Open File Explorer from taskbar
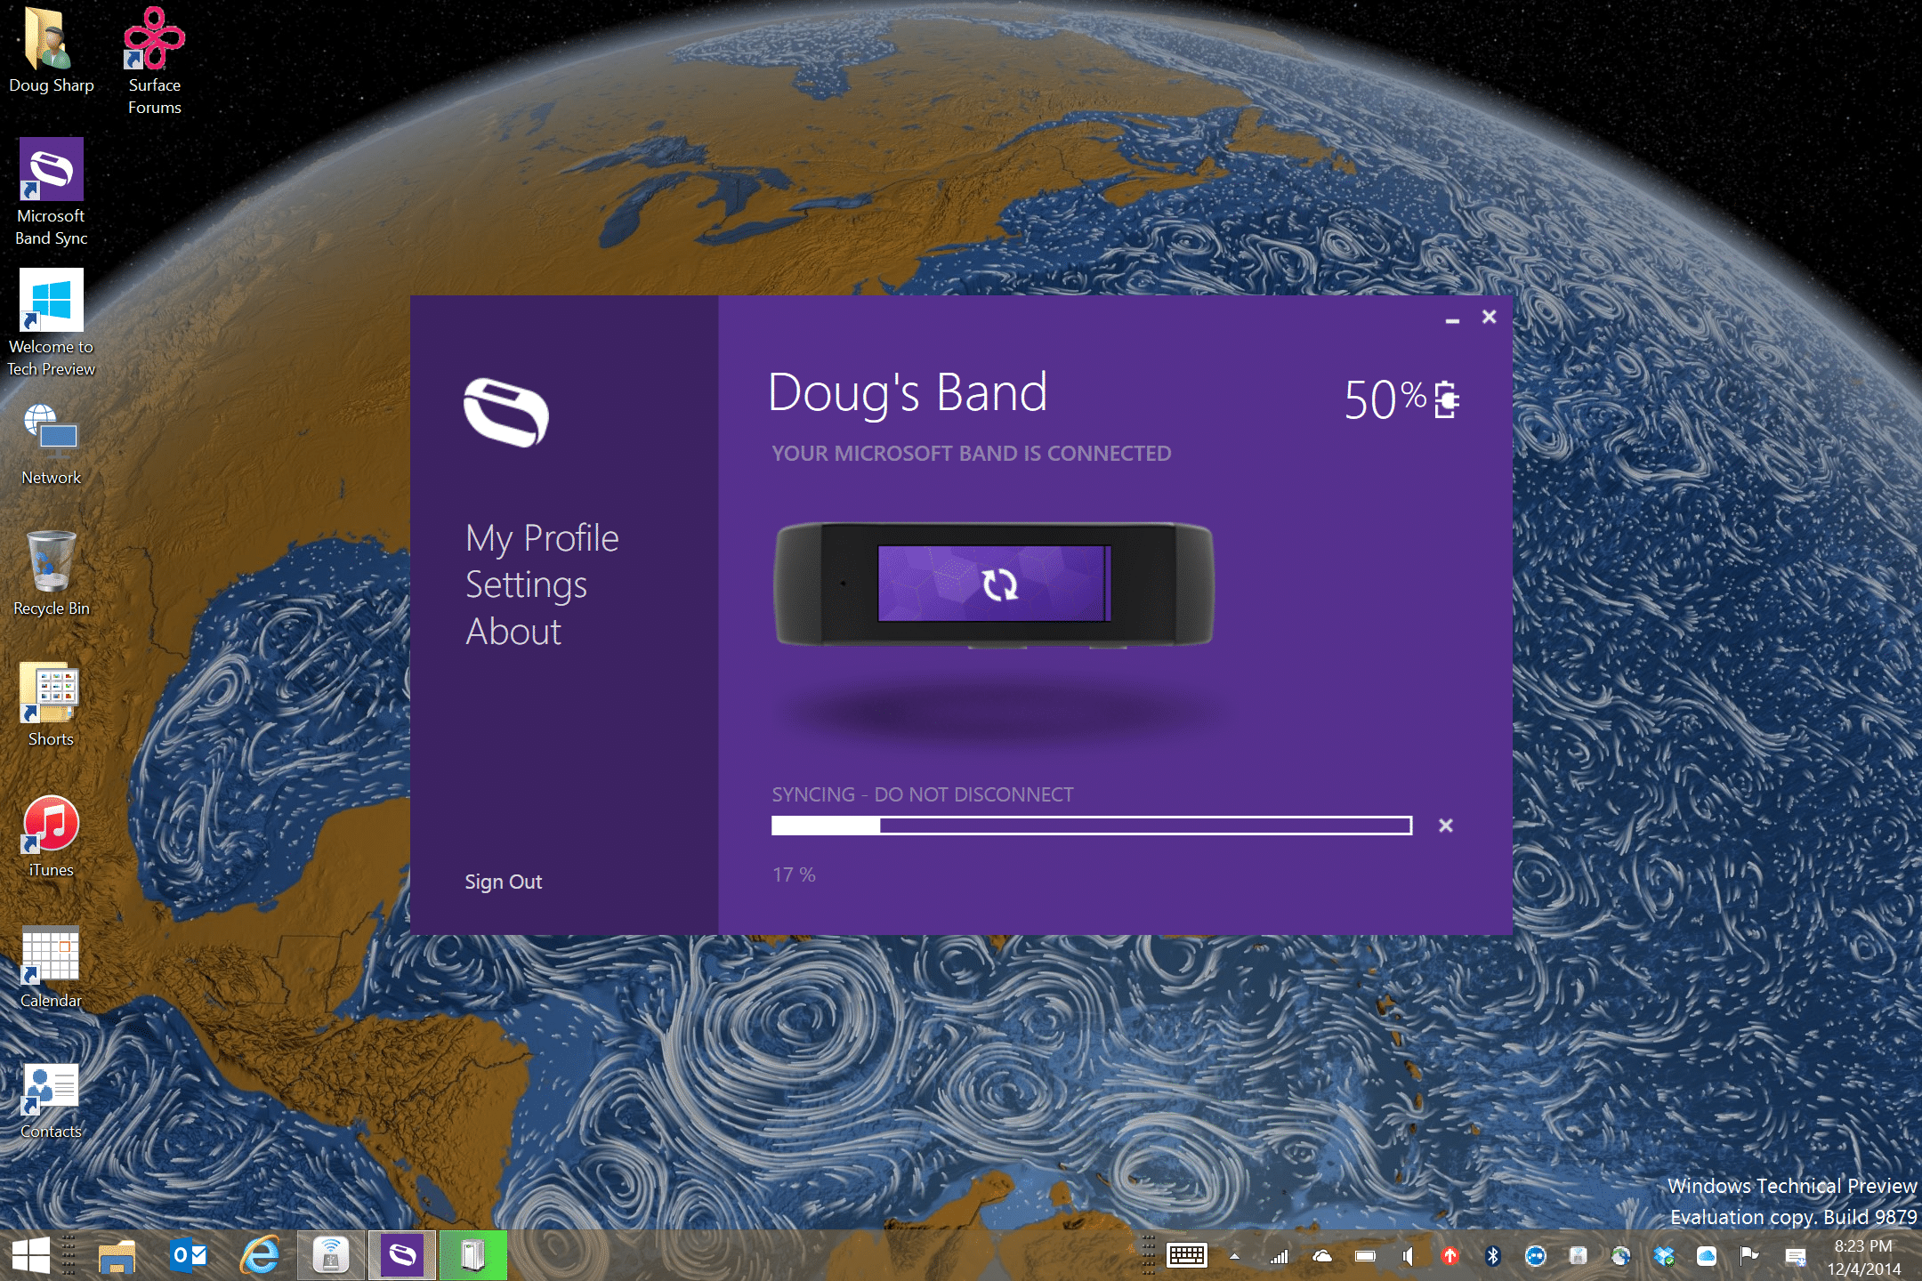Screen dimensions: 1922x1281 pos(117,1256)
